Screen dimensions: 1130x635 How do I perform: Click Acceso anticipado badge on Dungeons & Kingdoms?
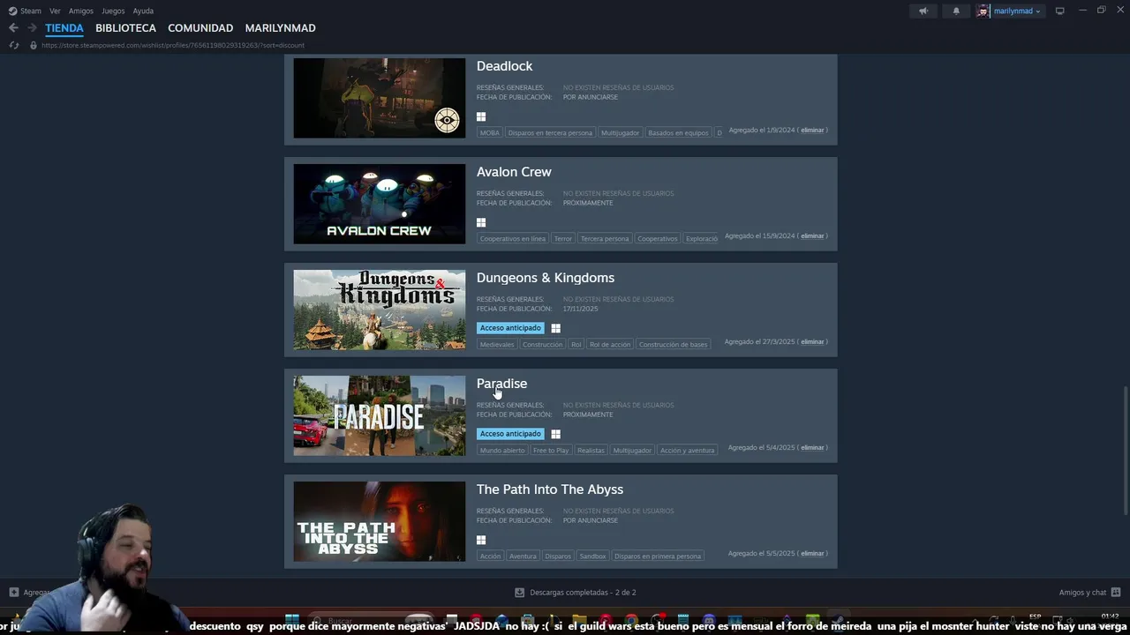tap(510, 328)
